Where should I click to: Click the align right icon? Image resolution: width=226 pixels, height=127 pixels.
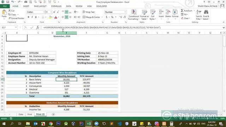(70, 17)
